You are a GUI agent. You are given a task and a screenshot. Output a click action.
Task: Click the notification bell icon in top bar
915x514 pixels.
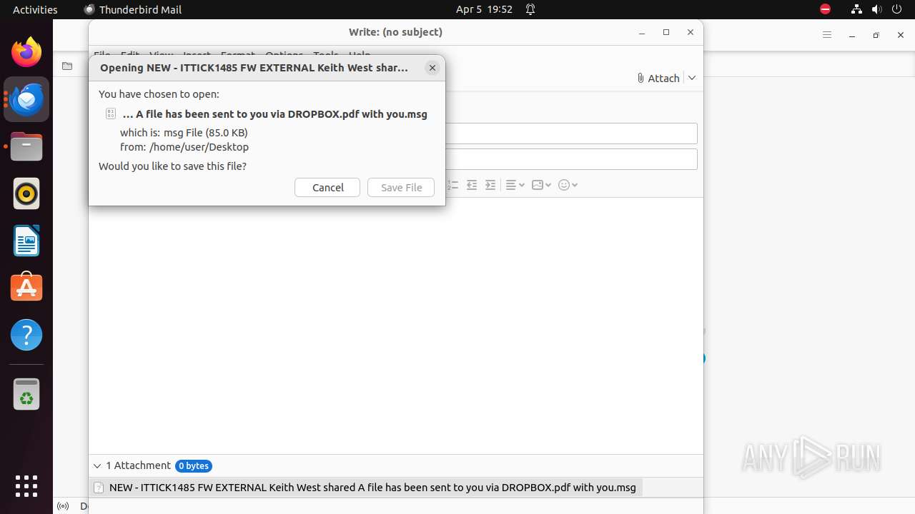tap(530, 9)
